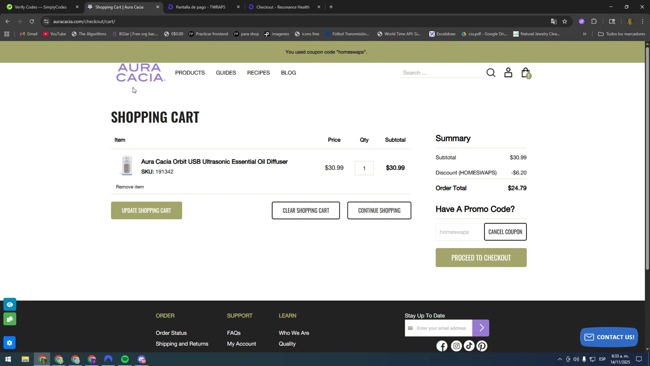
Task: Open My Account footer link
Action: (x=241, y=344)
